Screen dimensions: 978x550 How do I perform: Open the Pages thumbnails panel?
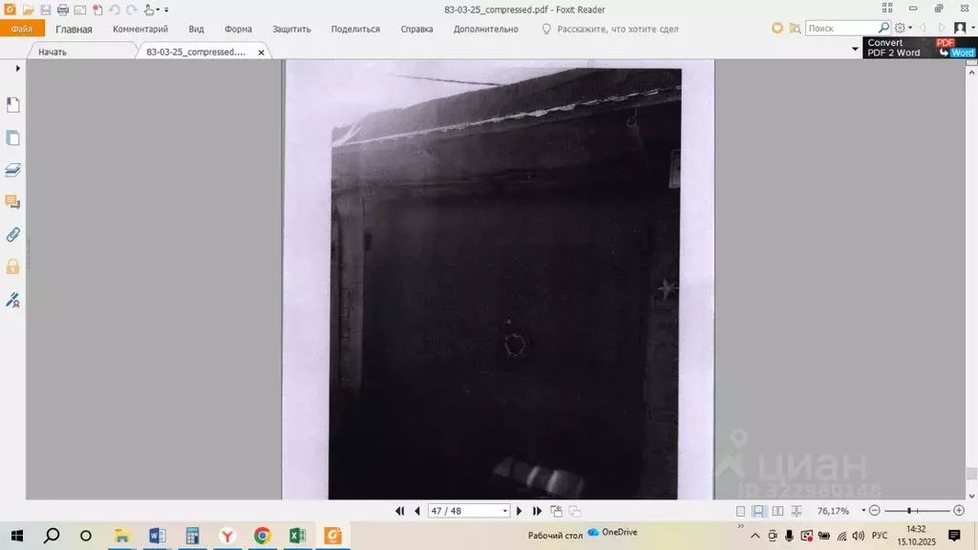[13, 137]
